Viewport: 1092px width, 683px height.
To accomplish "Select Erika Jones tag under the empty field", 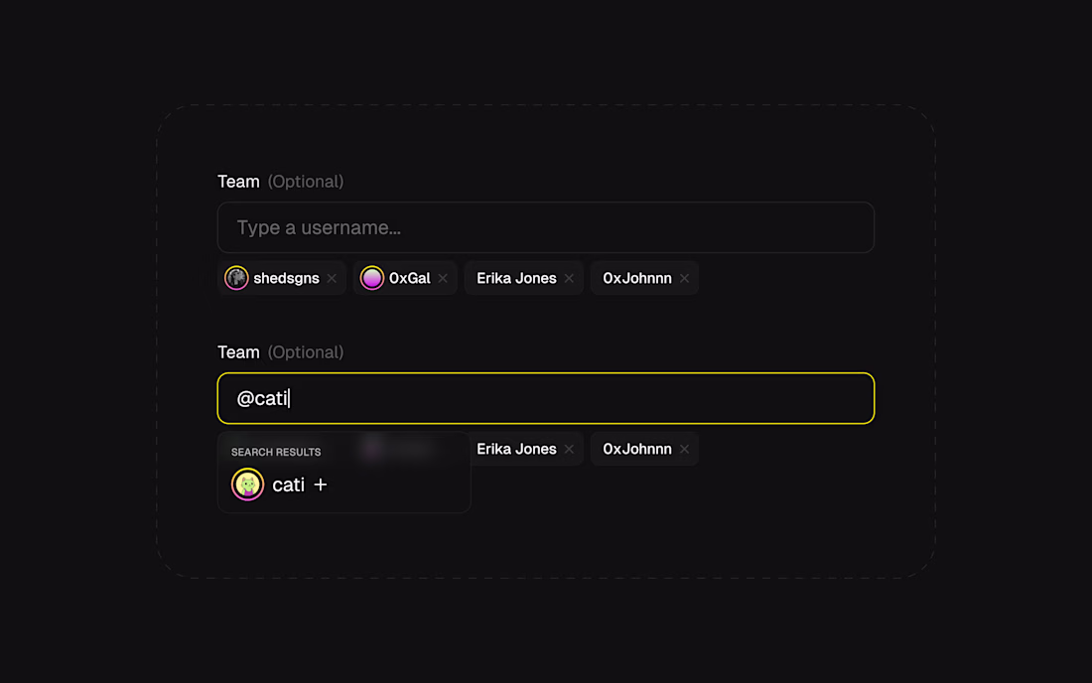I will click(x=516, y=279).
